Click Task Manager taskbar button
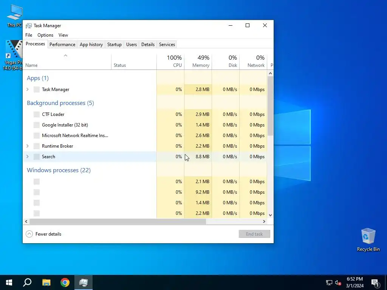Viewport: 387px width, 290px height. (x=84, y=282)
